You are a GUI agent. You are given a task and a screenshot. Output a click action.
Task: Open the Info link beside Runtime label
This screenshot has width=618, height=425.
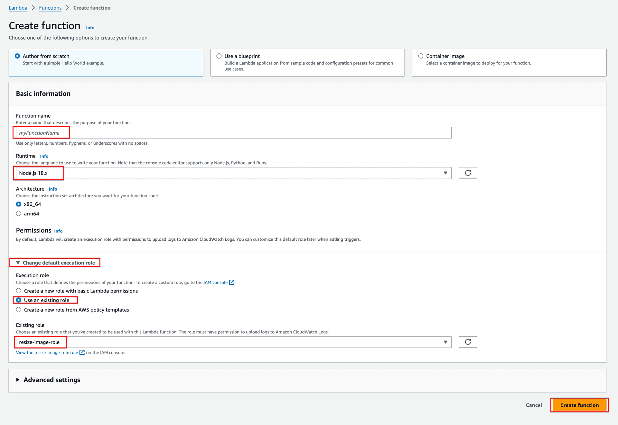point(44,156)
